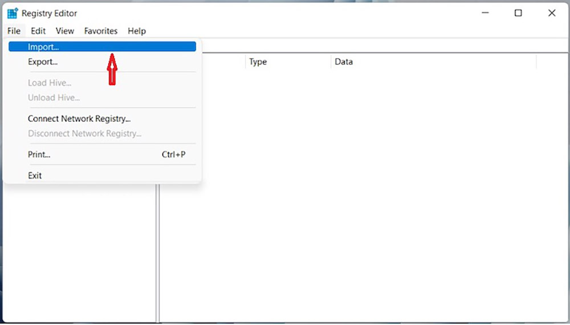Viewport: 570px width, 325px height.
Task: Open the Edit menu
Action: (x=38, y=31)
